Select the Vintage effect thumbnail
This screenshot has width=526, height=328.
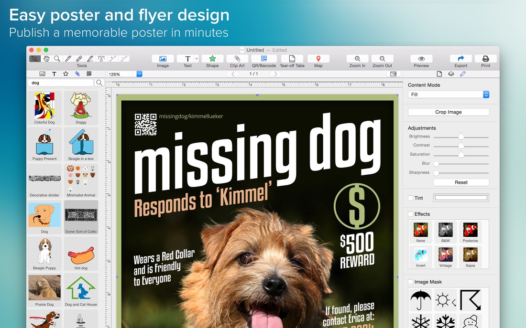[446, 257]
